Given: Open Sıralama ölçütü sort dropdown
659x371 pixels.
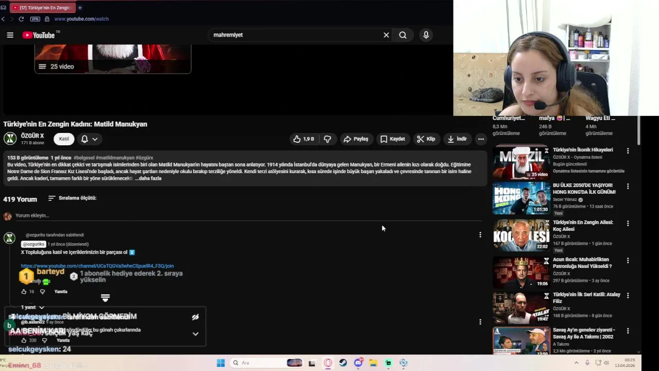Looking at the screenshot, I should click(72, 198).
